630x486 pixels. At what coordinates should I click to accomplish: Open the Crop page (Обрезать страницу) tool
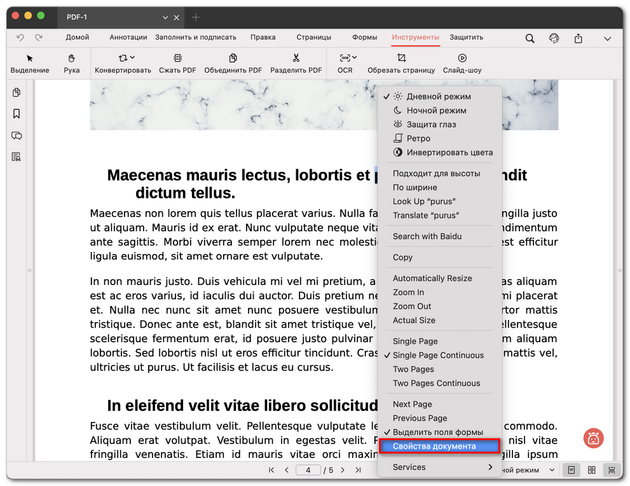coord(401,58)
